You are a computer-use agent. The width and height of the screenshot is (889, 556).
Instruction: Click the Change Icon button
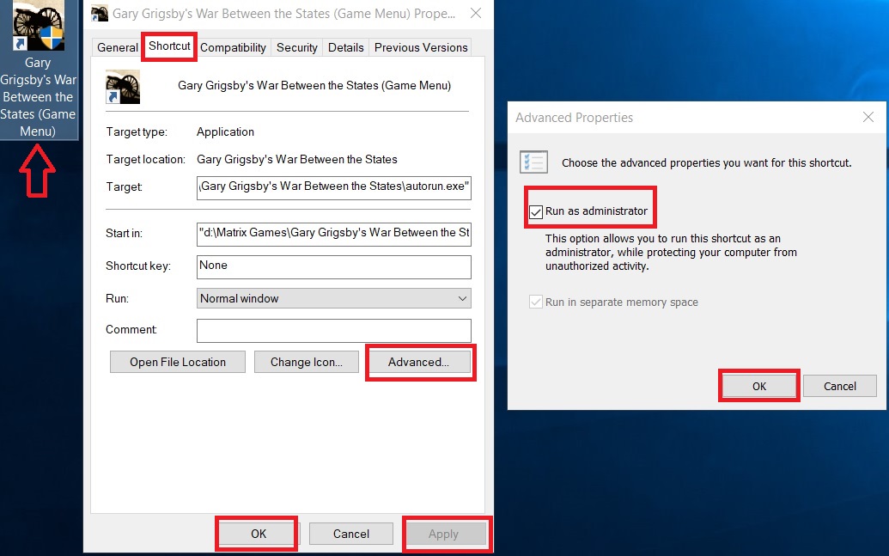306,362
